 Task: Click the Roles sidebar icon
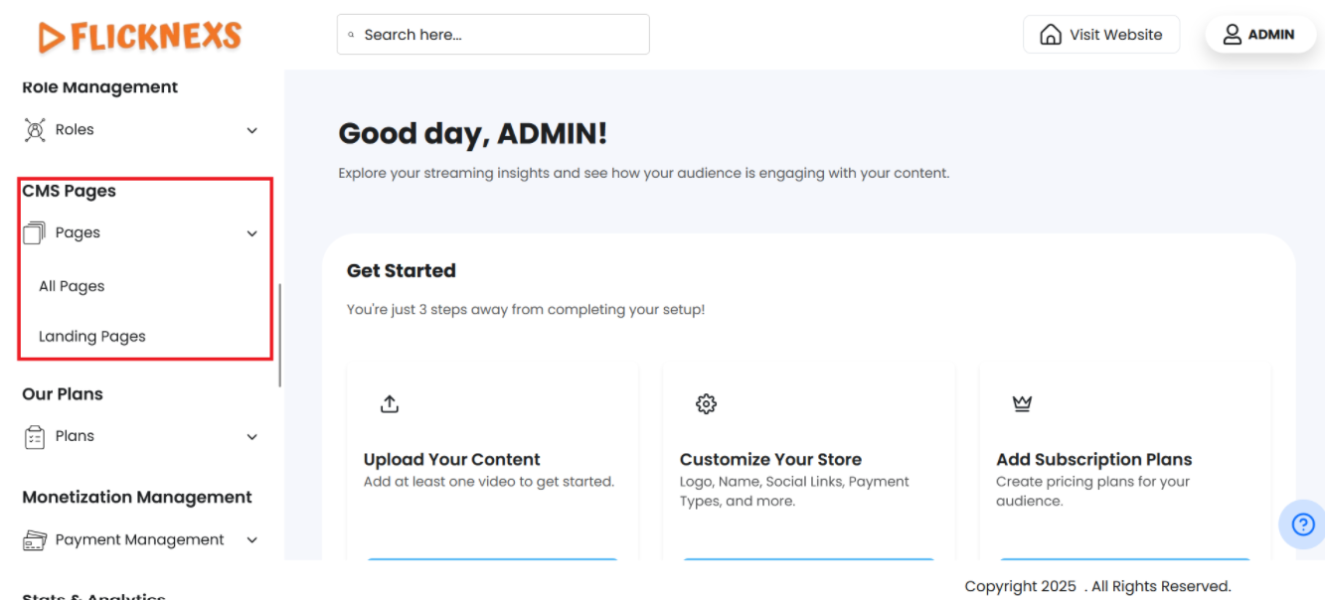35,130
